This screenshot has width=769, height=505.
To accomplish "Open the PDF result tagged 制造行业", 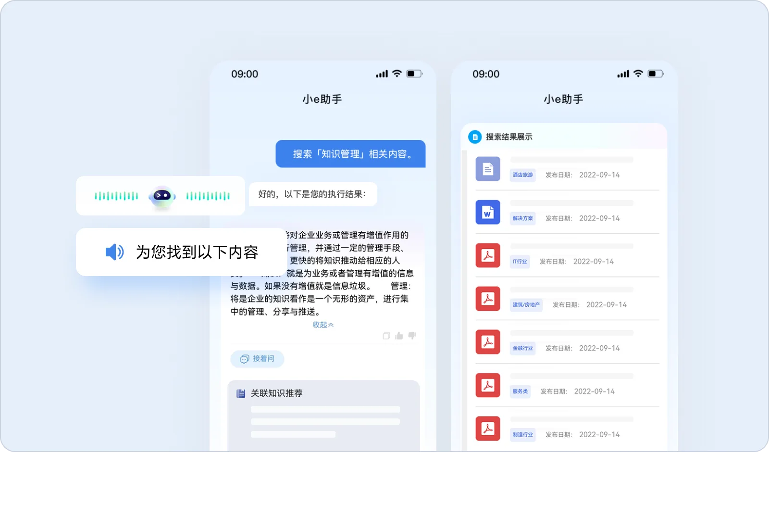I will pos(488,429).
